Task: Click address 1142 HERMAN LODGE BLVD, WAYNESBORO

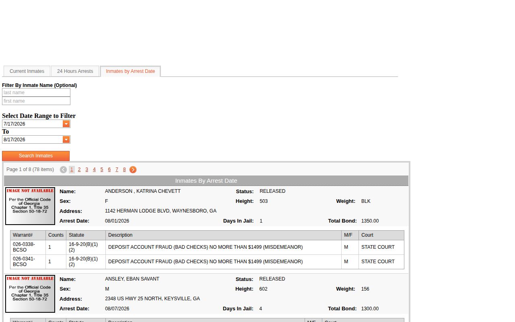Action: click(161, 211)
